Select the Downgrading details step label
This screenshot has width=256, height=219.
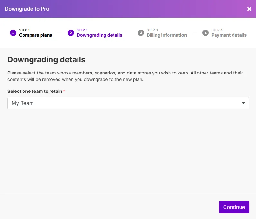(x=99, y=35)
